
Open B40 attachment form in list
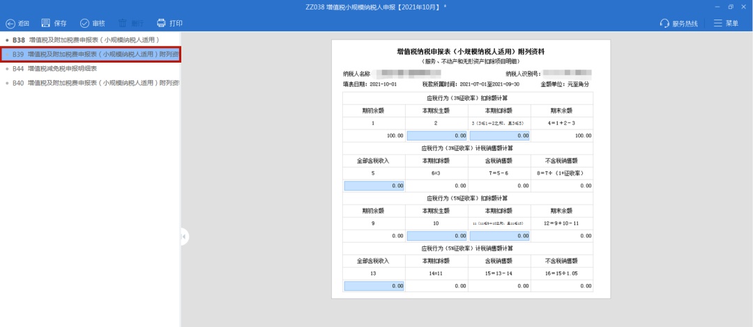94,83
